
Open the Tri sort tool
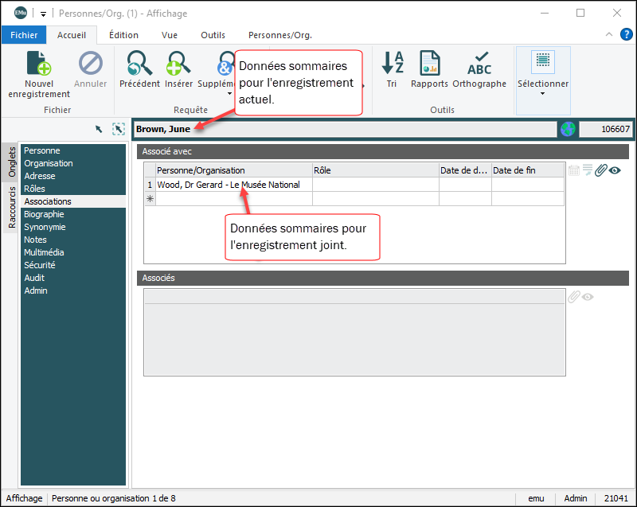[392, 64]
